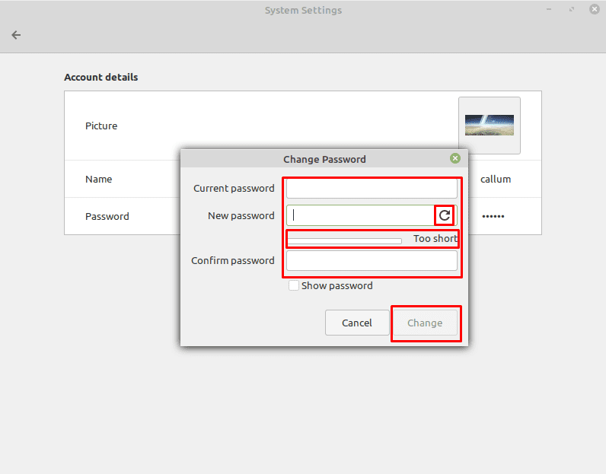Generate a random password with refresh icon
This screenshot has width=606, height=474.
pyautogui.click(x=445, y=215)
